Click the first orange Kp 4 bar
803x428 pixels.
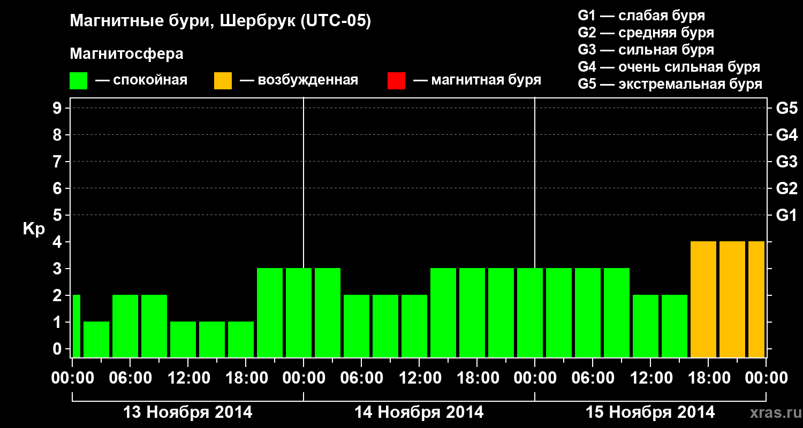click(703, 299)
